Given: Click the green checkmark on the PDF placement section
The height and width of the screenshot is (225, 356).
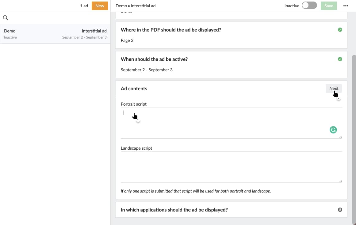Looking at the screenshot, I should point(340,30).
